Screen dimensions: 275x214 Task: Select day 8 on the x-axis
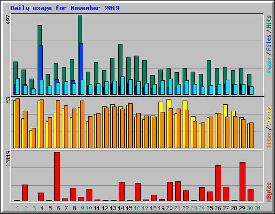[74, 208]
